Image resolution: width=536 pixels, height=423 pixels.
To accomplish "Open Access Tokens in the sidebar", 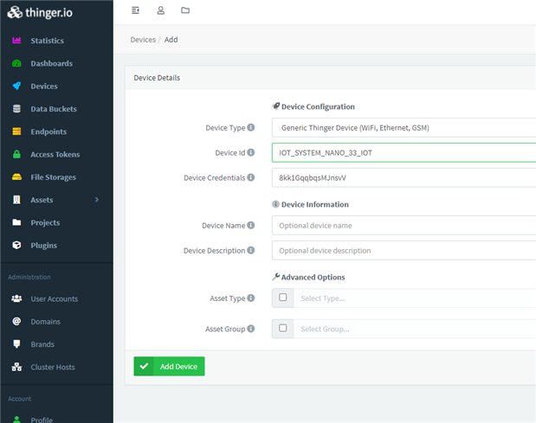I will [55, 154].
